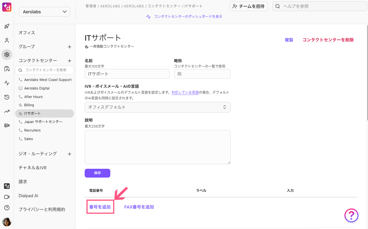Click the floating purple help bubble

pos(351,215)
